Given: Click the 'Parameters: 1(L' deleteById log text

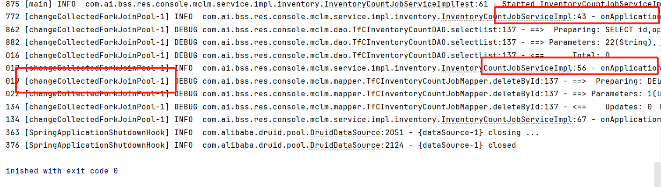Looking at the screenshot, I should [x=626, y=94].
